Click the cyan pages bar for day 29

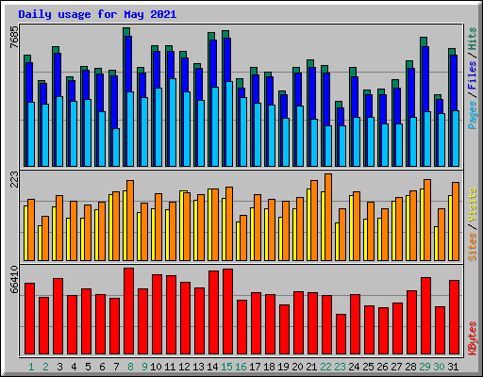427,139
